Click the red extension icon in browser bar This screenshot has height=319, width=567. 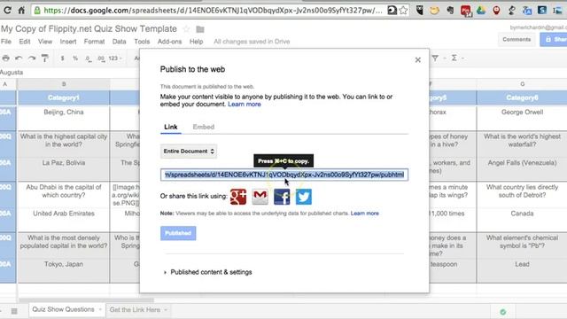tap(465, 11)
